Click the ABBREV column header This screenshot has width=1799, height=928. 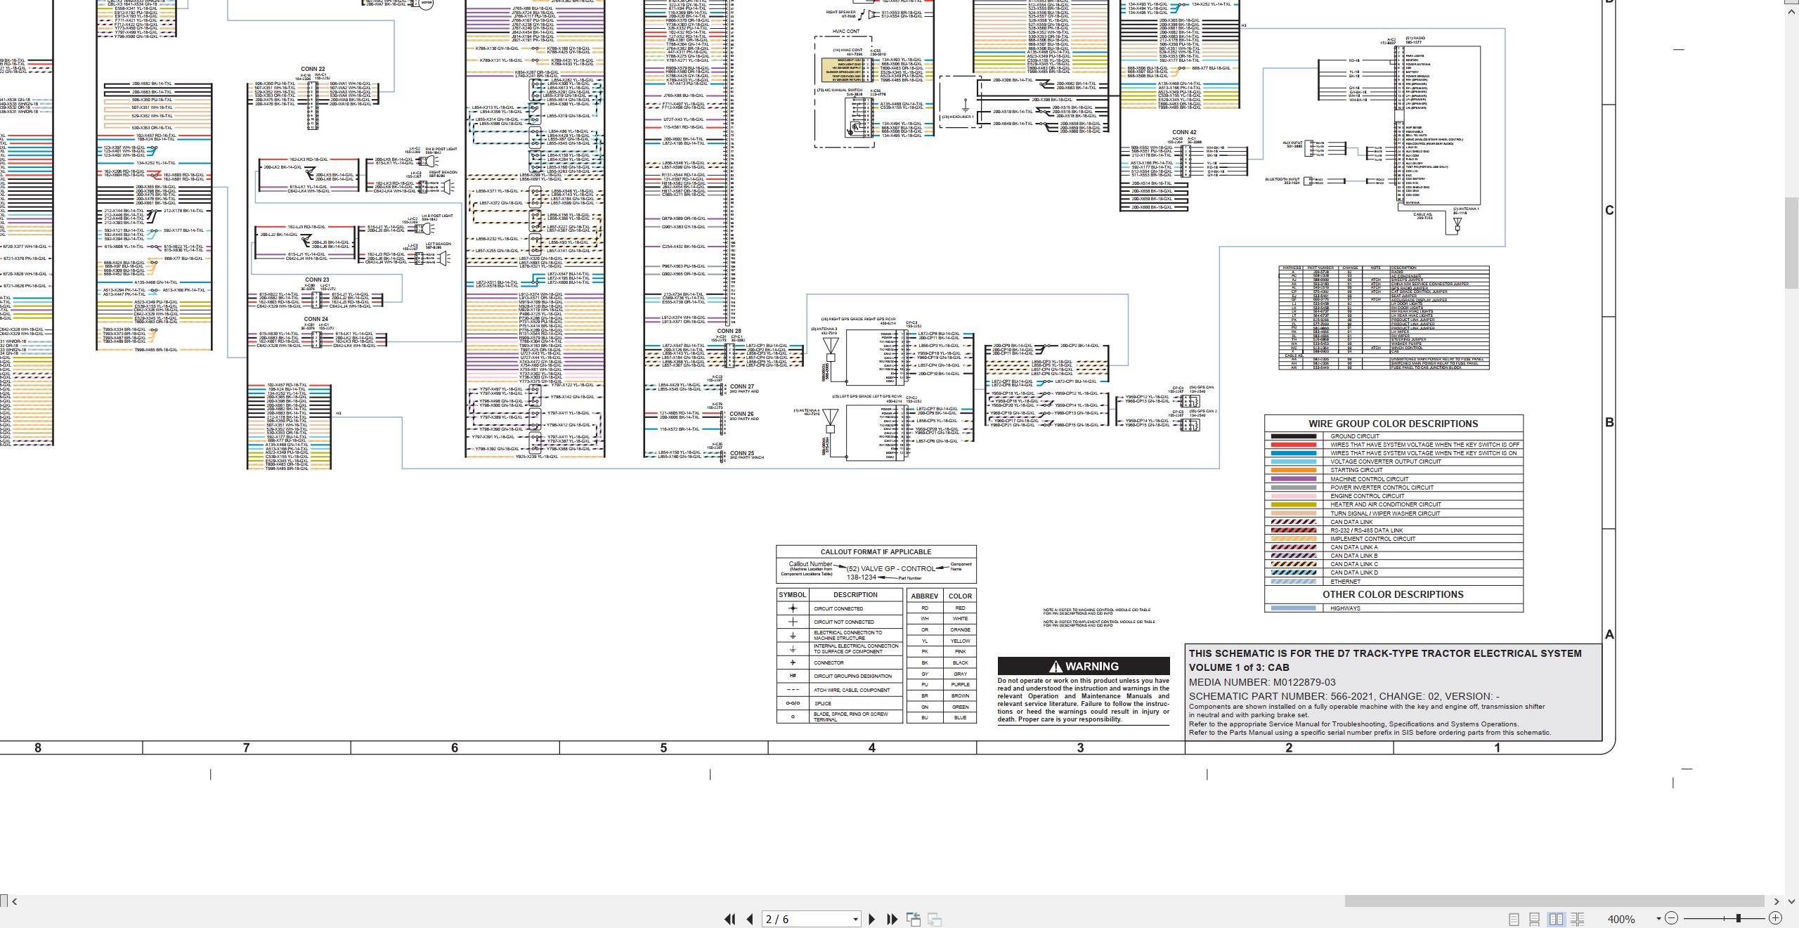pos(924,596)
